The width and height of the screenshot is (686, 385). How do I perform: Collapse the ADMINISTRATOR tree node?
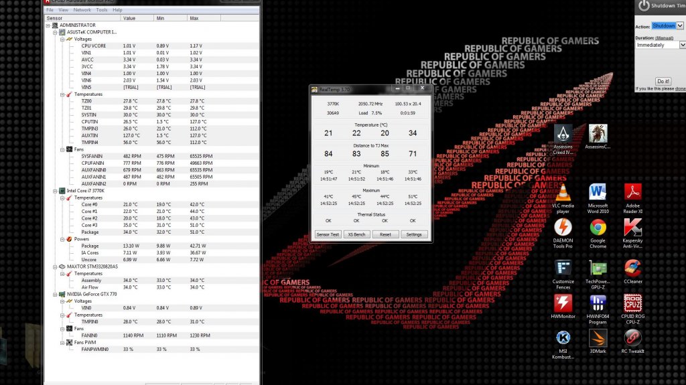pyautogui.click(x=48, y=25)
